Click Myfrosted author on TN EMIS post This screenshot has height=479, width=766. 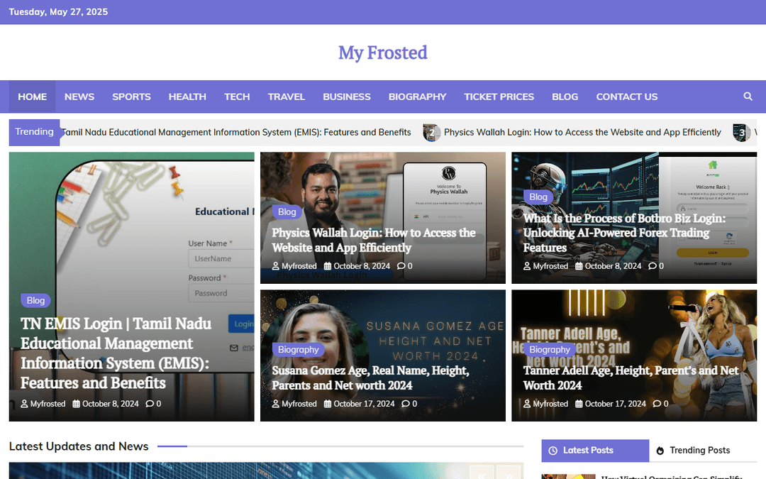[x=48, y=404]
